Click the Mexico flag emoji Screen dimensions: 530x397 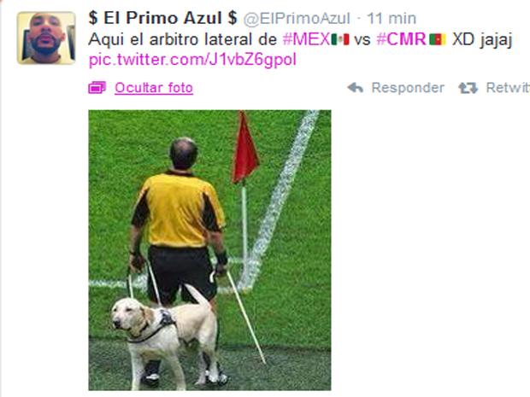point(340,39)
